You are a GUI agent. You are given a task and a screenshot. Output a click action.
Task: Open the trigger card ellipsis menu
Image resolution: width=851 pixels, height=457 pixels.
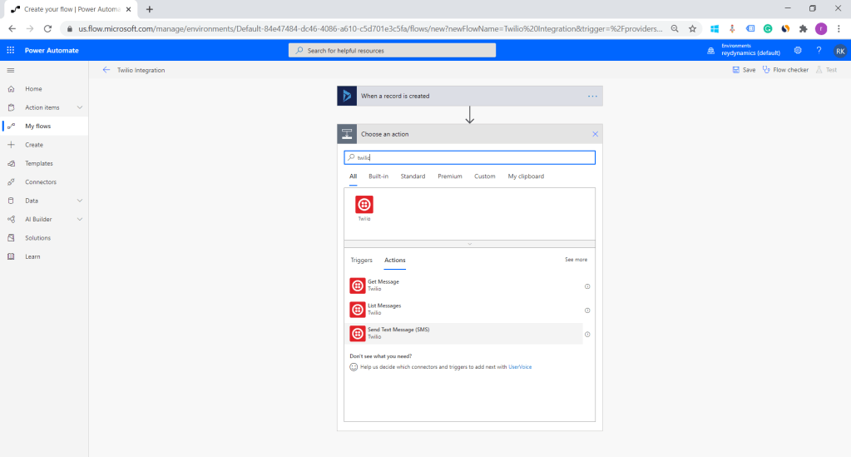click(x=592, y=96)
